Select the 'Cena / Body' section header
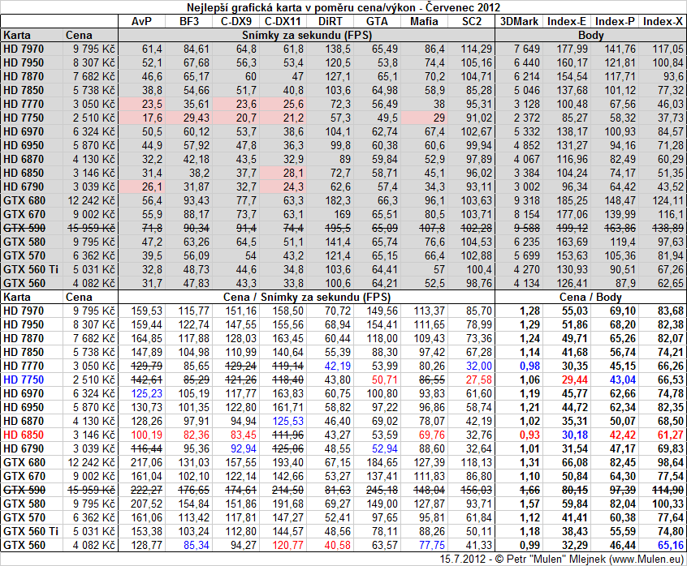687x566 pixels. 590,298
